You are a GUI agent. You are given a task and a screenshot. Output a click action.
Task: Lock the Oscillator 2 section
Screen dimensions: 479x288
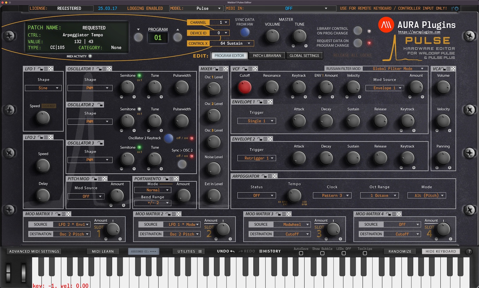100,105
